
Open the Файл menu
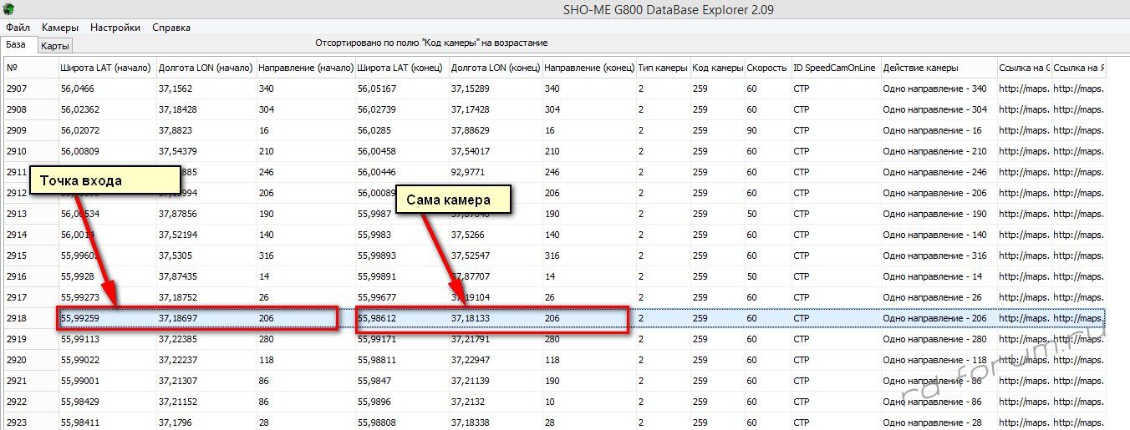pos(18,28)
